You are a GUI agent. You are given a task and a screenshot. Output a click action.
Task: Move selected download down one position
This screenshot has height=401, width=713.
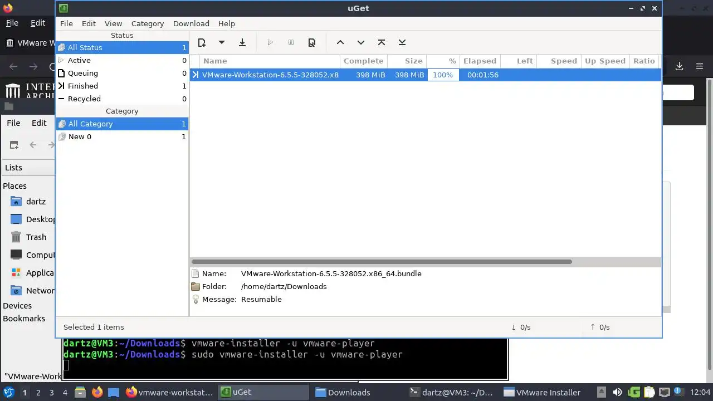[x=361, y=42]
